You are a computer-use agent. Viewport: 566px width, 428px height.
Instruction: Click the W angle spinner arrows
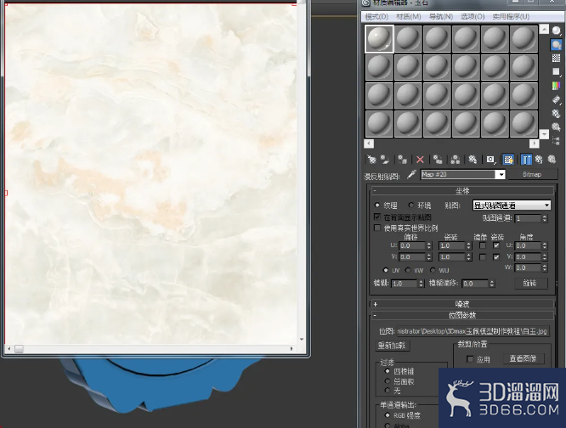[x=545, y=267]
